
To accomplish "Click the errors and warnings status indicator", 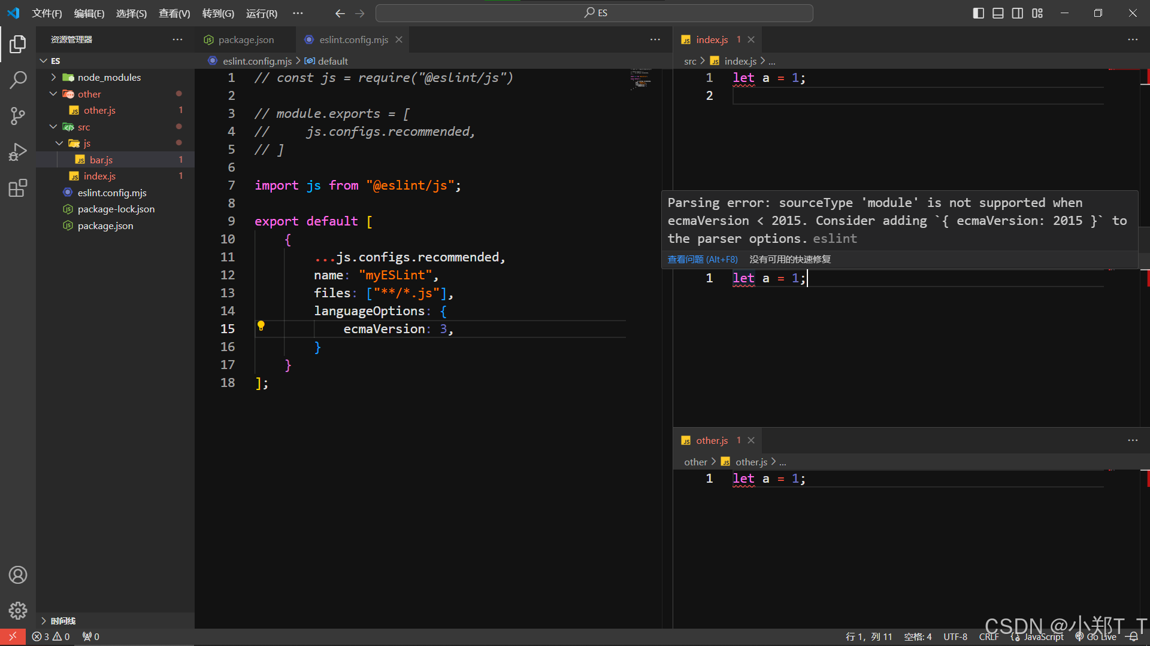I will click(x=51, y=636).
